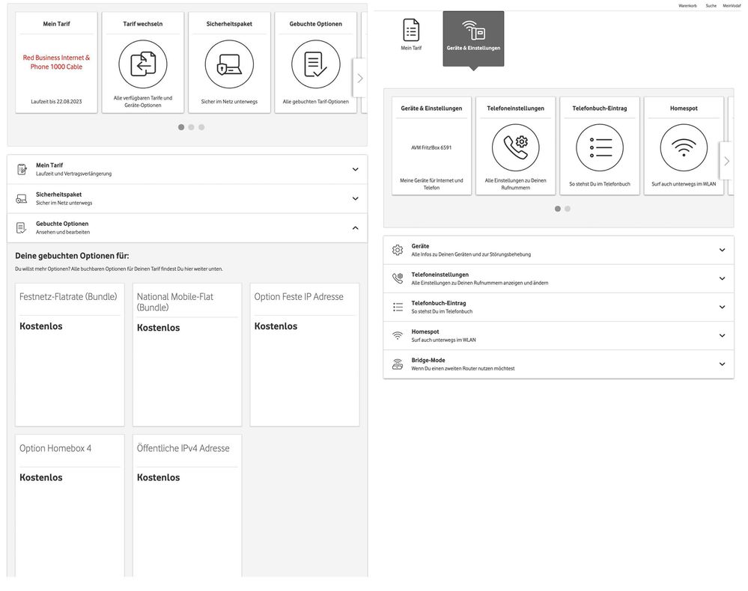Select National Mobile-Flat (Bundle) option card
This screenshot has height=591, width=748.
(187, 355)
